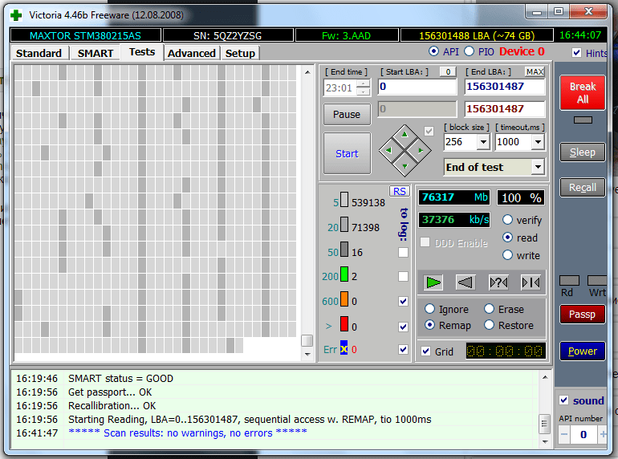Screen dimensions: 618x459
Task: Click the butterfly seek scan icon
Action: [531, 282]
